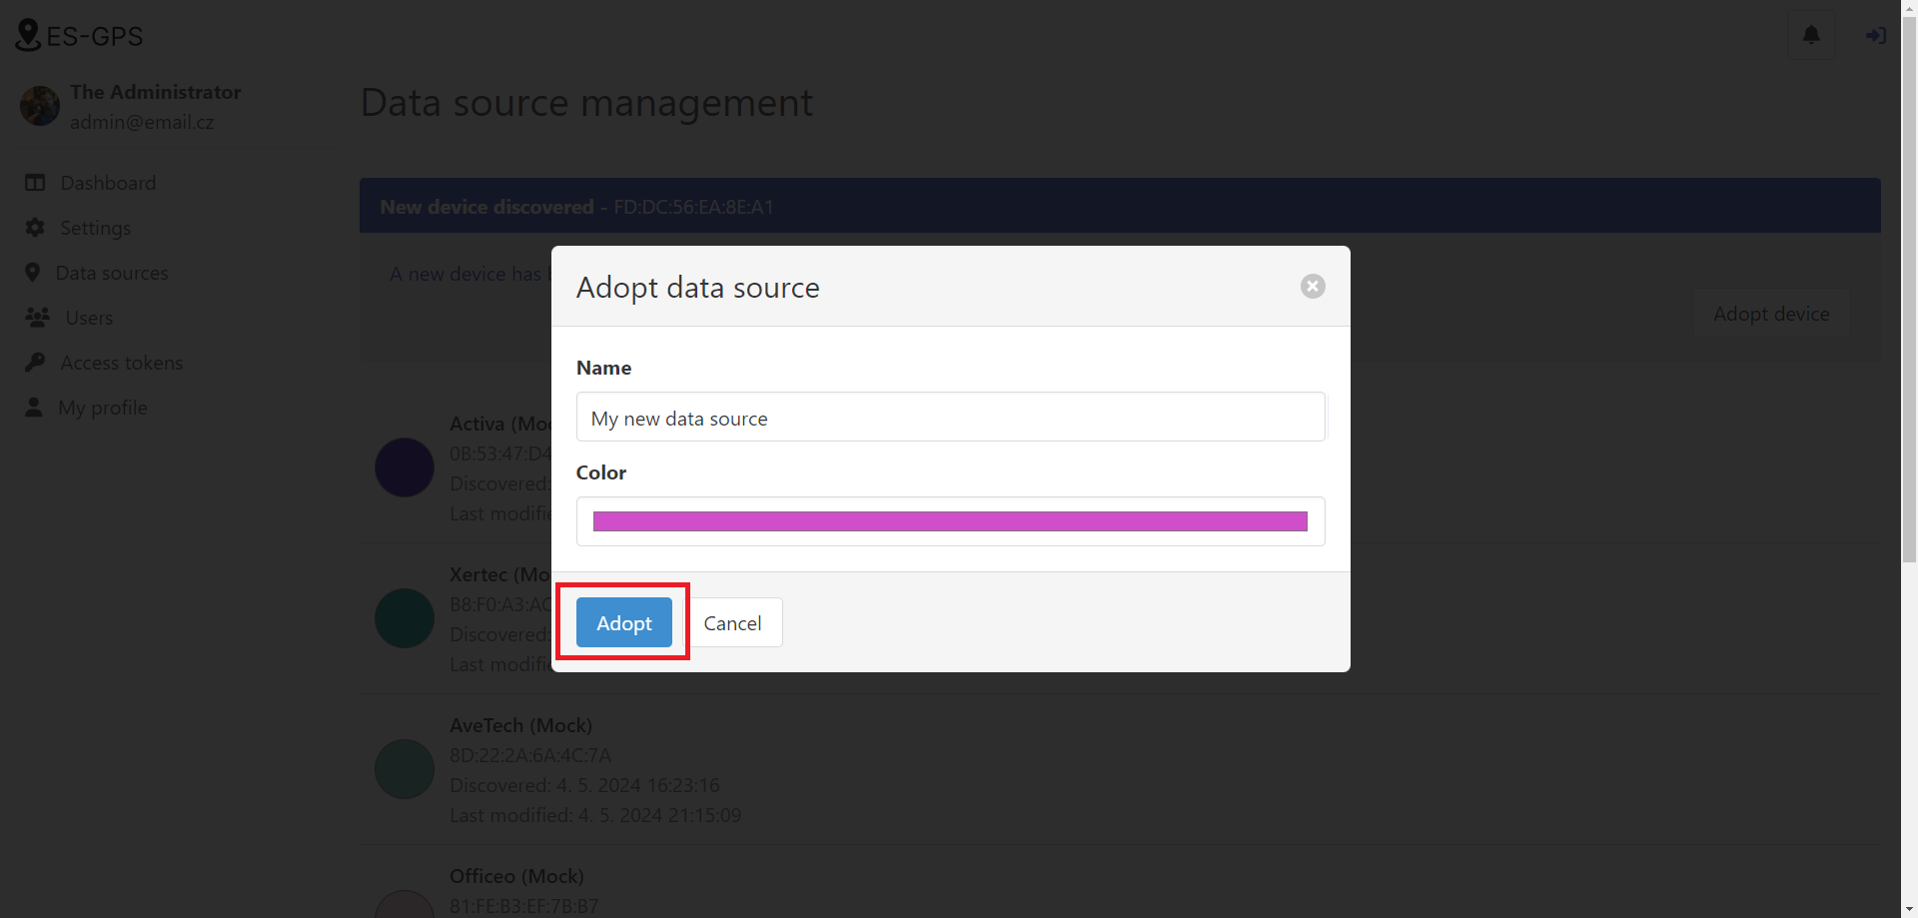Image resolution: width=1918 pixels, height=918 pixels.
Task: Click the Adopt device button
Action: (1771, 314)
